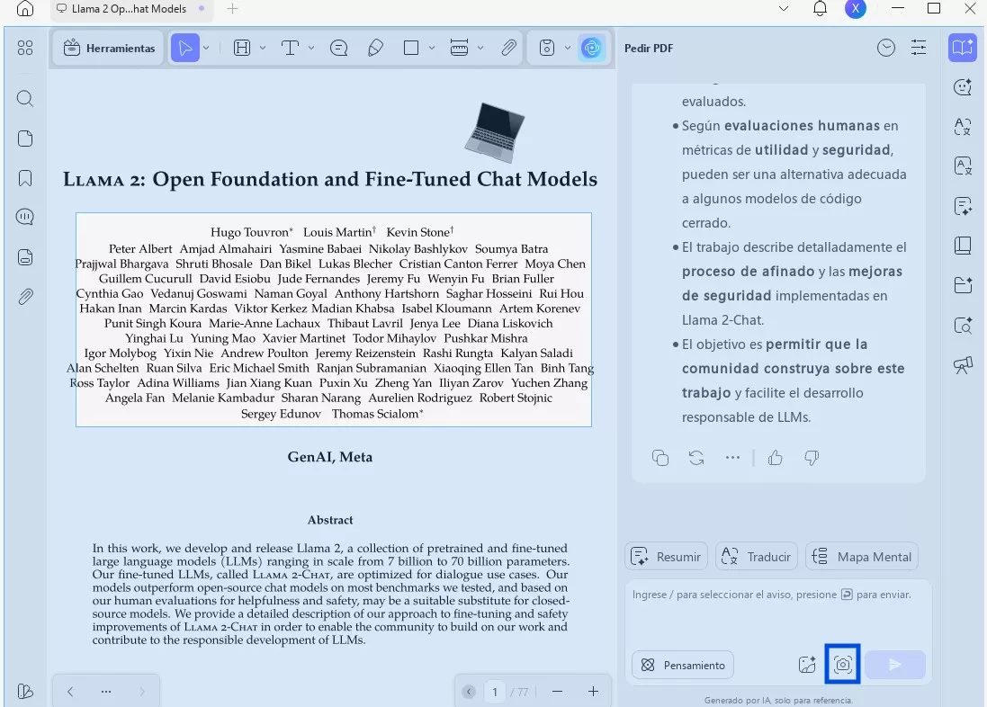
Task: Open the search magnifier in left sidebar
Action: 25,98
